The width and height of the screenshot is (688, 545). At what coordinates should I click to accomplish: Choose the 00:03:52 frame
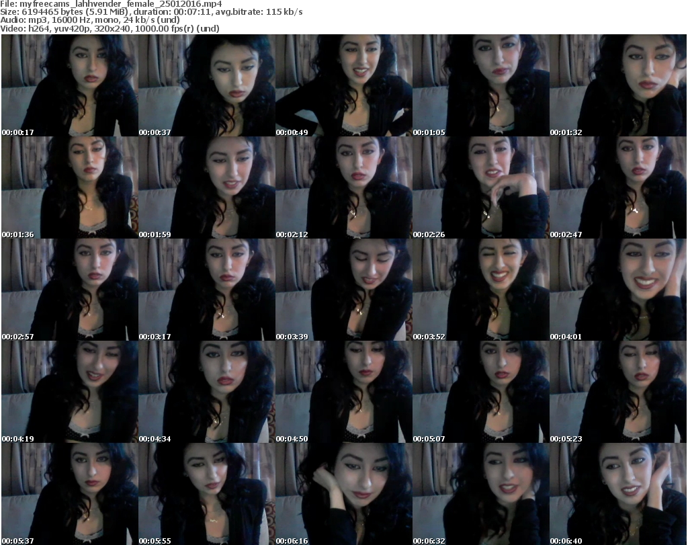click(481, 290)
